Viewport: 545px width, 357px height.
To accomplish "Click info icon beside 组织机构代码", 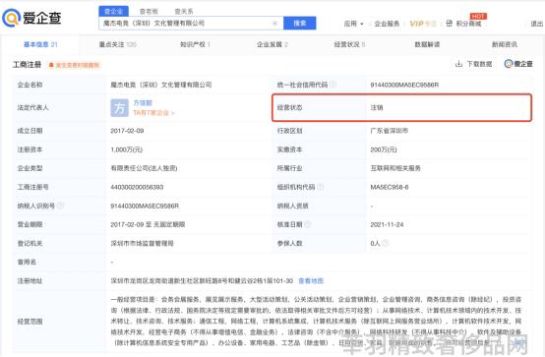I will 320,187.
